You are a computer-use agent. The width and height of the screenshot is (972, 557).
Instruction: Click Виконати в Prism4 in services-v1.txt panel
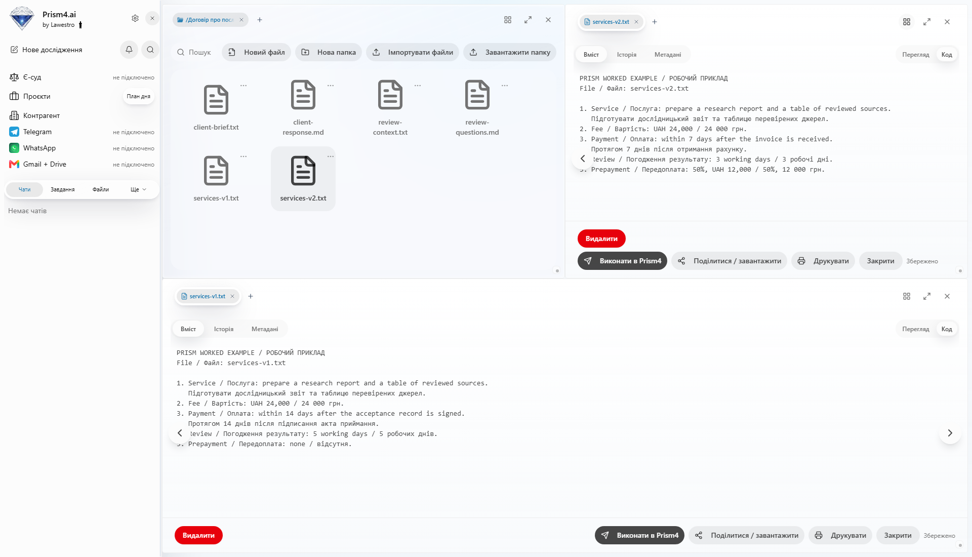[x=639, y=535]
